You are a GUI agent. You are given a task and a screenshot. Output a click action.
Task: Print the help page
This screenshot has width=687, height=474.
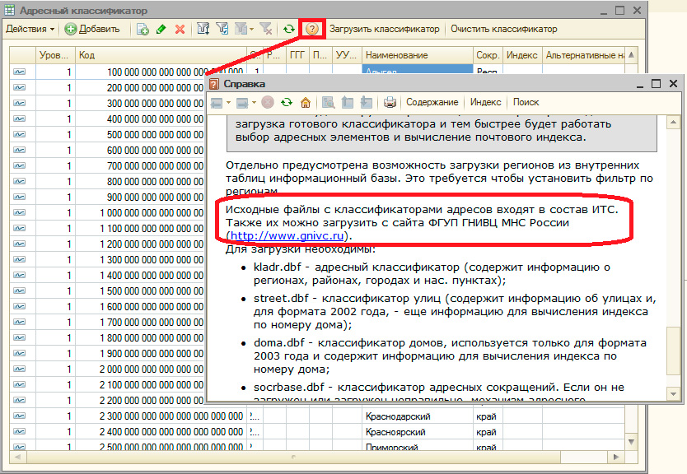click(390, 102)
